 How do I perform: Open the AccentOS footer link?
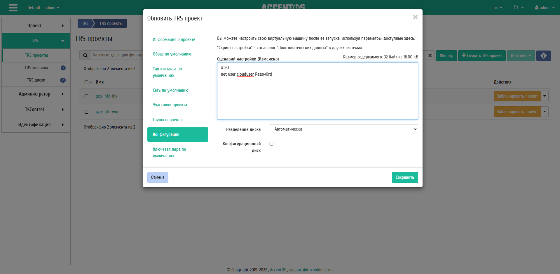point(278,270)
